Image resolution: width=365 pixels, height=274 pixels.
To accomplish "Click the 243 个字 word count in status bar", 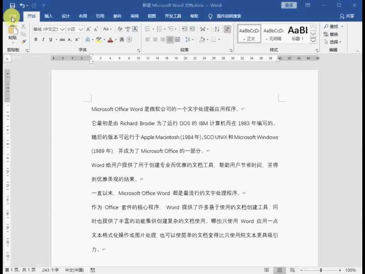I will [x=50, y=270].
